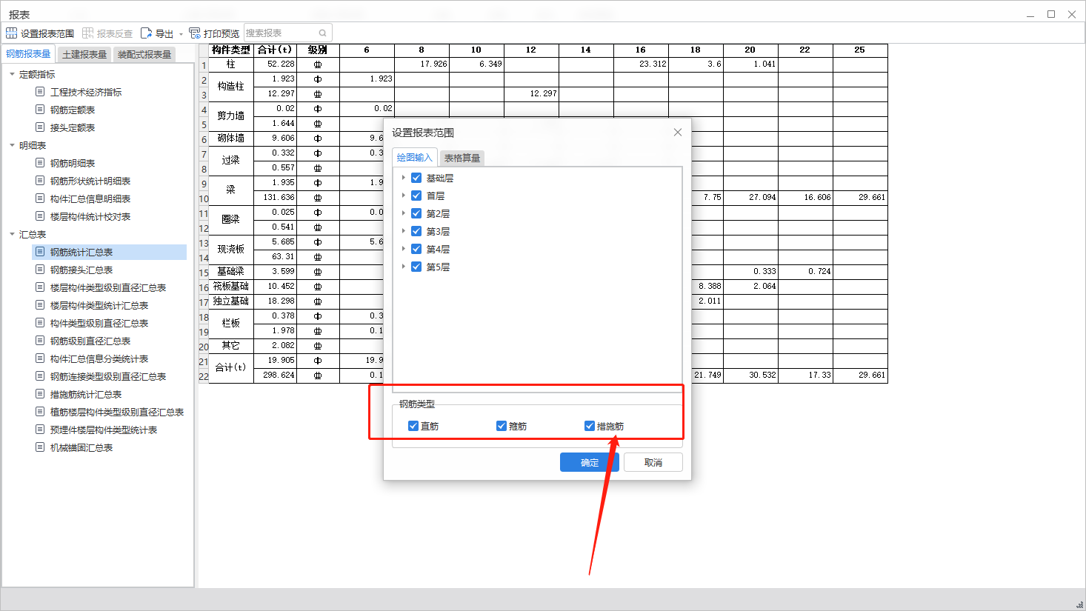Click the report icon beside 接头定额表
The height and width of the screenshot is (611, 1086).
pyautogui.click(x=40, y=127)
